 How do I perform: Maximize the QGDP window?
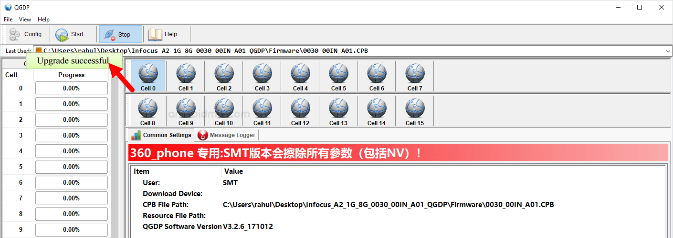tap(640, 7)
